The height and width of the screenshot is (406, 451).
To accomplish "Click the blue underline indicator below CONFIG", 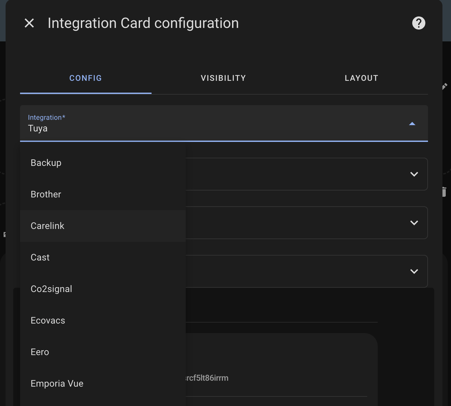I will (85, 94).
